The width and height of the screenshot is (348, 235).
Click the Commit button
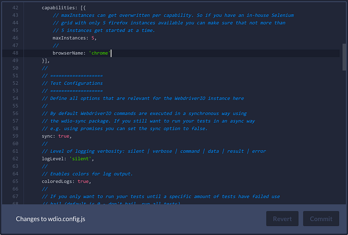point(321,218)
